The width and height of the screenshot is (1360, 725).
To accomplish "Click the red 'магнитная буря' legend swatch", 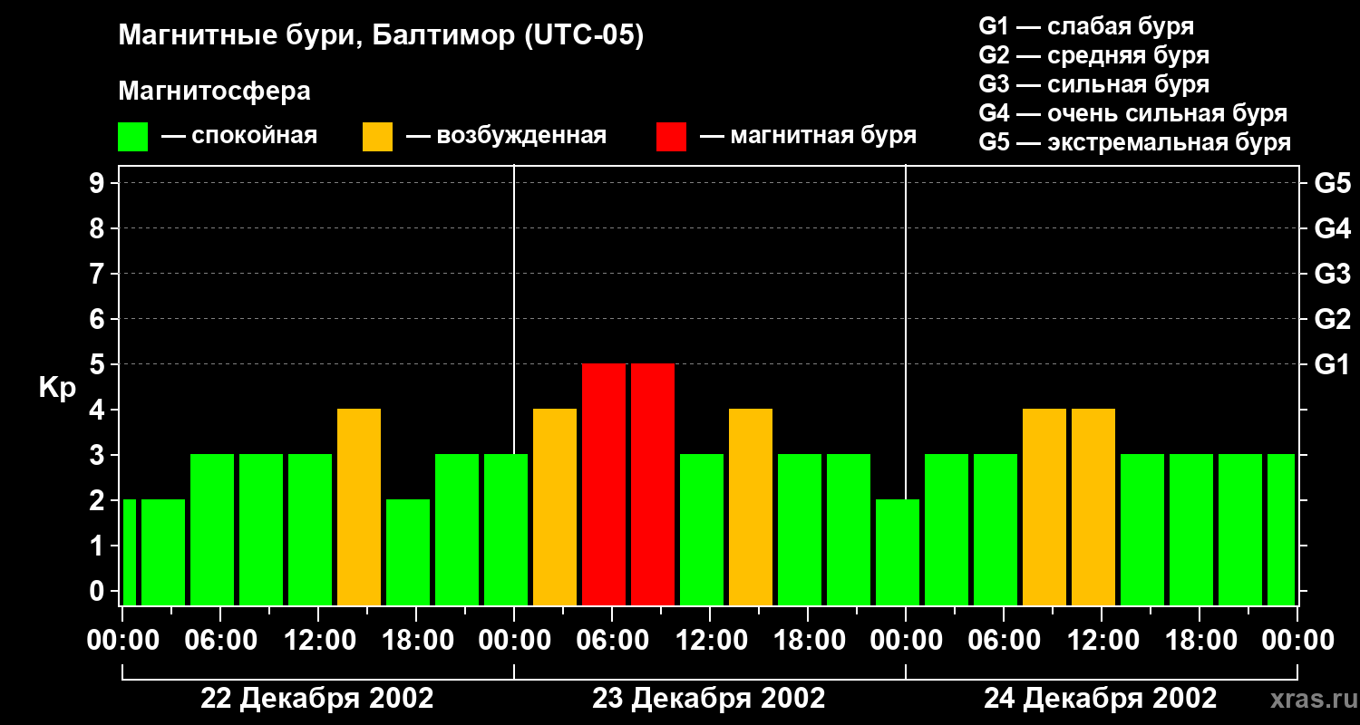I will [671, 137].
